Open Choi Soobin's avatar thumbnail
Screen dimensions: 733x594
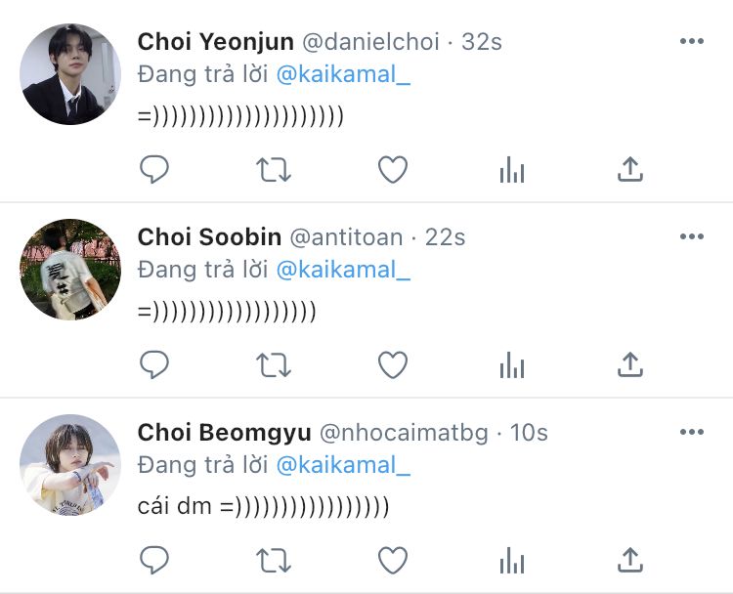click(x=70, y=270)
